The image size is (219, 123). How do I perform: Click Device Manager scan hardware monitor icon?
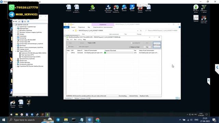[28, 22]
